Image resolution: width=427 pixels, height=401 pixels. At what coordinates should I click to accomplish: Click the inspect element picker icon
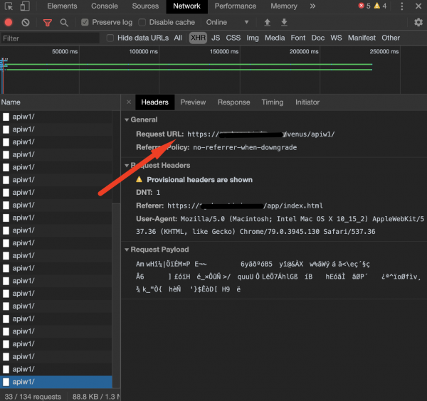point(9,6)
